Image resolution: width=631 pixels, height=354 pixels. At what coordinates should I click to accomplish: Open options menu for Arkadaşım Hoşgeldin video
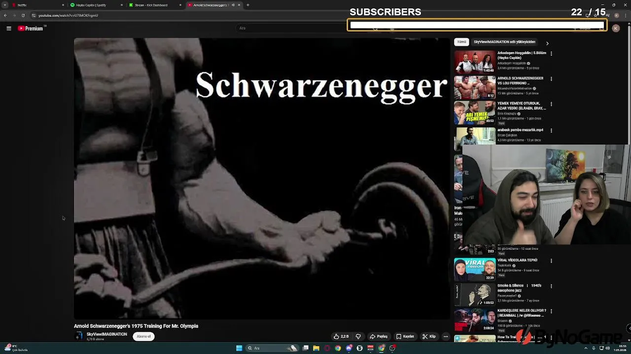pyautogui.click(x=551, y=53)
